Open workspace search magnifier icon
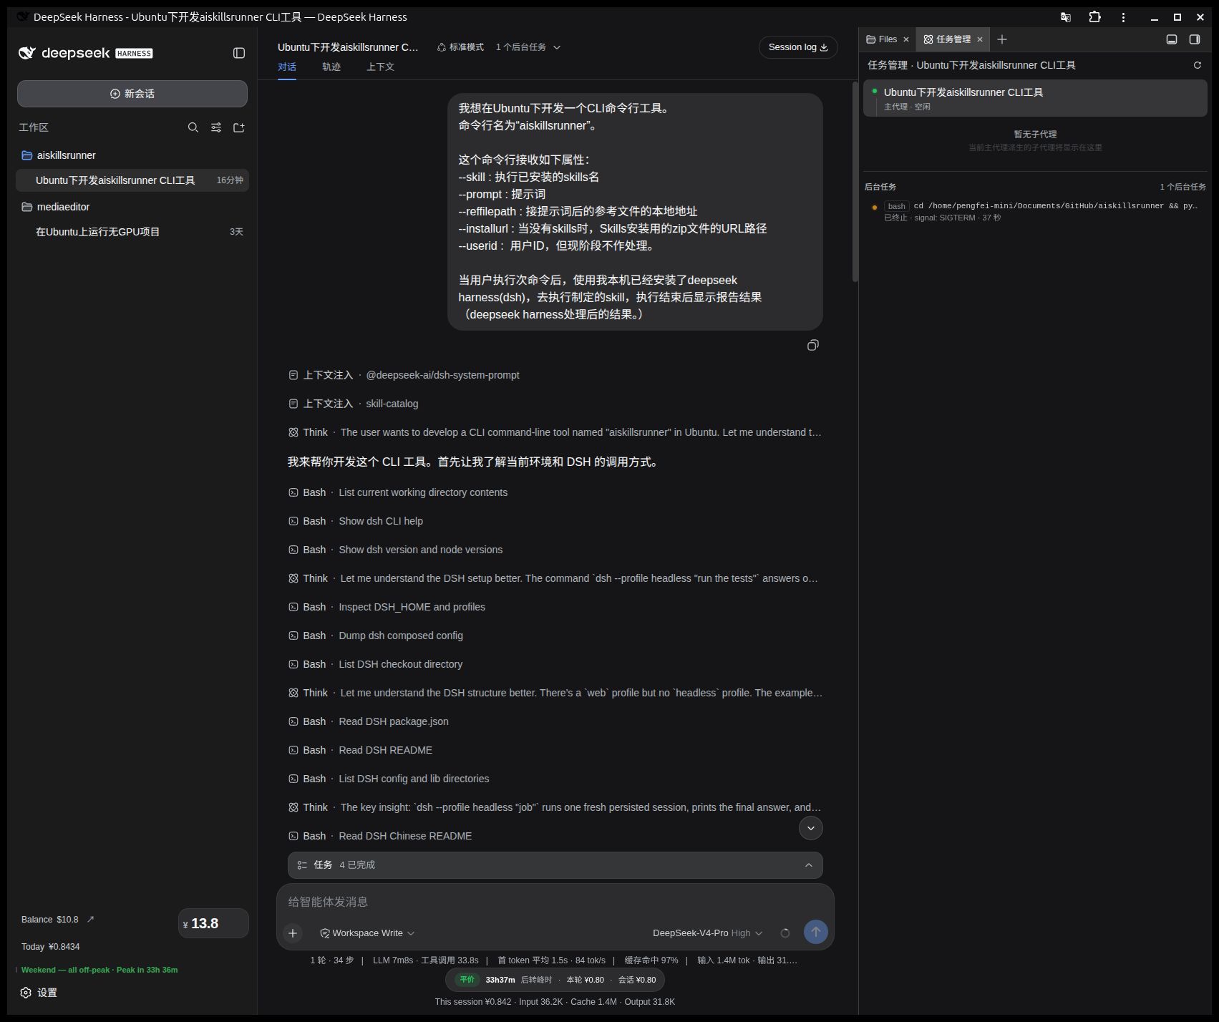 [x=193, y=127]
